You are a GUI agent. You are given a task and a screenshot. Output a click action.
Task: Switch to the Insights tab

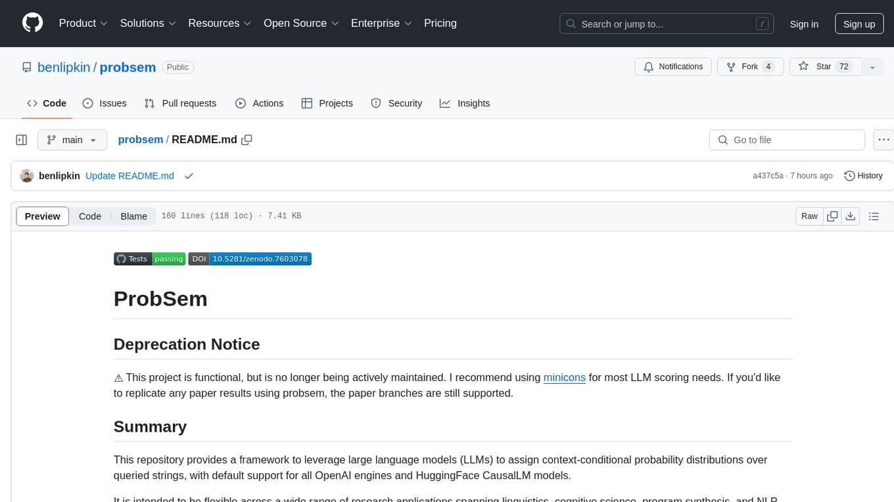point(465,103)
